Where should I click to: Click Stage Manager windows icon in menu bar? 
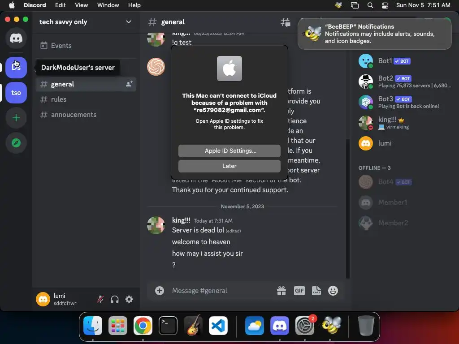[355, 5]
